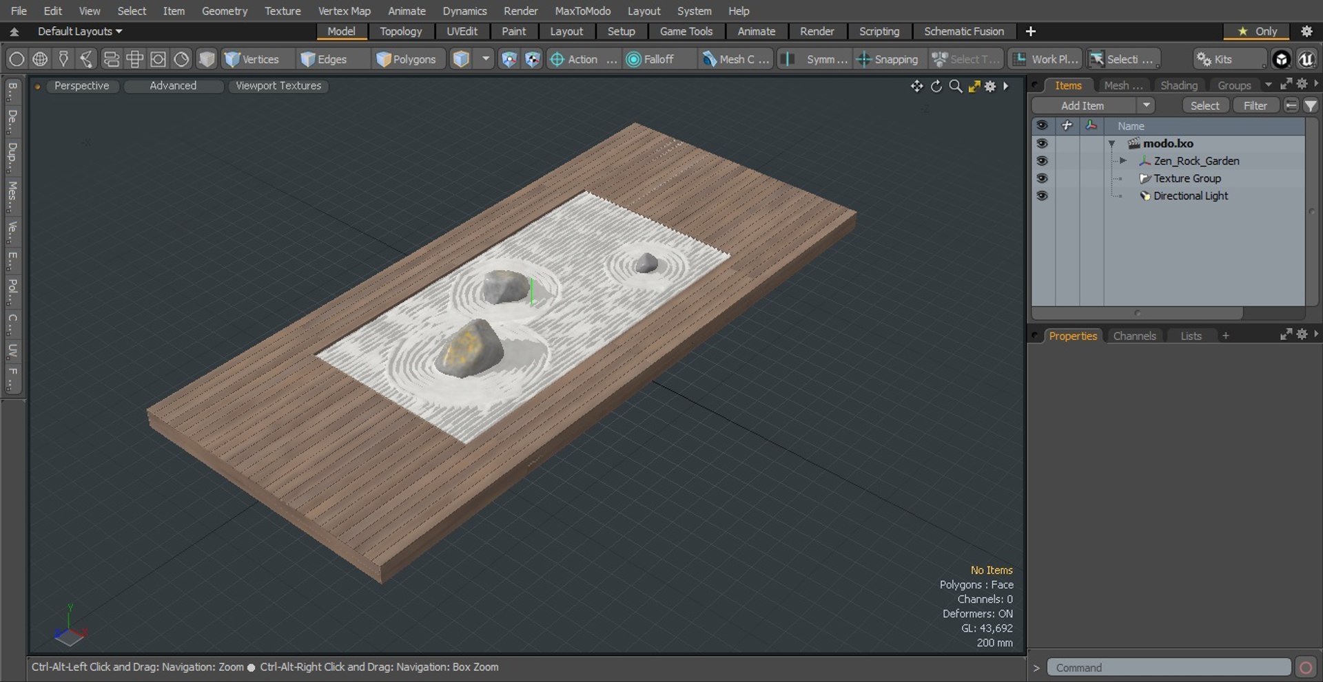Activate the Materials cube selection icon
The image size is (1323, 682).
click(207, 59)
